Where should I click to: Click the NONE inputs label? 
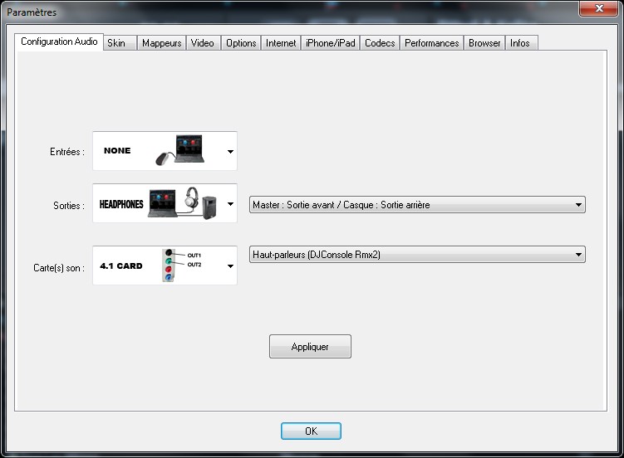[x=117, y=150]
